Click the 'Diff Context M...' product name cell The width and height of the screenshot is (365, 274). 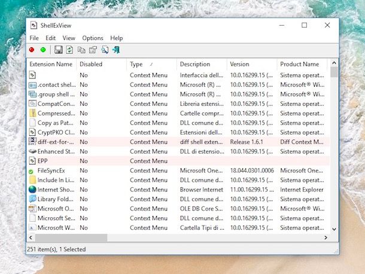point(302,142)
